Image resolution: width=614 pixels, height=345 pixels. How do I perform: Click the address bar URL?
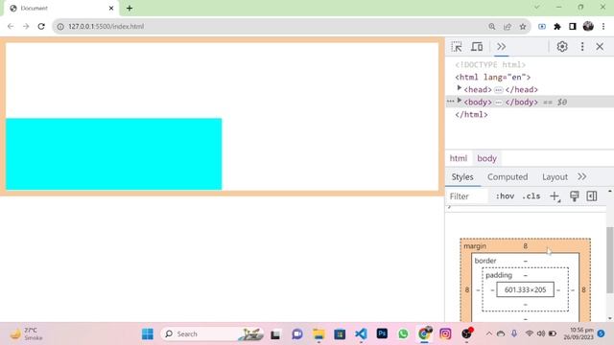(106, 26)
